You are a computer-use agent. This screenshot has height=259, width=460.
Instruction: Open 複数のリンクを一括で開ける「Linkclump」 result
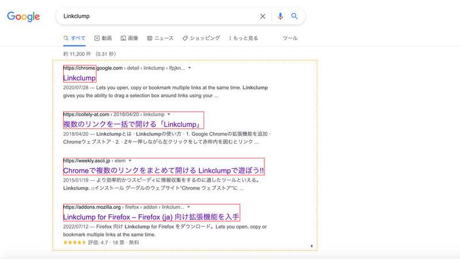pyautogui.click(x=133, y=124)
